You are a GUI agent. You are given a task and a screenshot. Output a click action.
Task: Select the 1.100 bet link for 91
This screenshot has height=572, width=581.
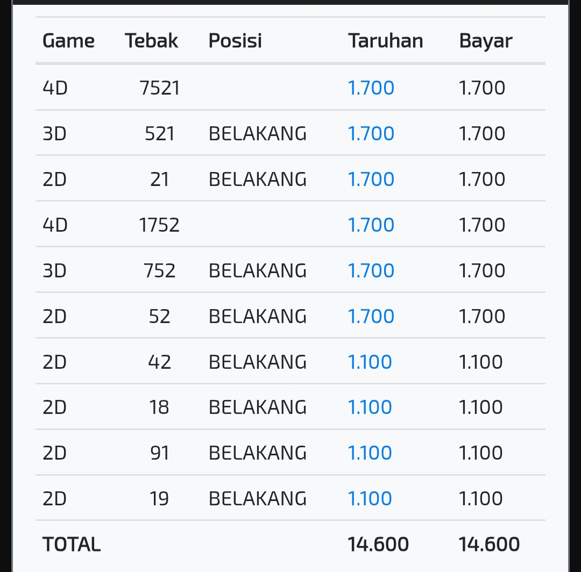click(x=370, y=453)
